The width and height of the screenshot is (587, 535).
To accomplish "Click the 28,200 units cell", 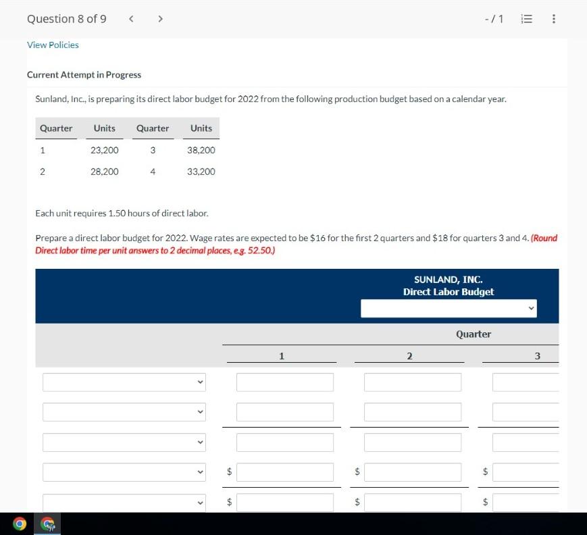I will pyautogui.click(x=105, y=172).
